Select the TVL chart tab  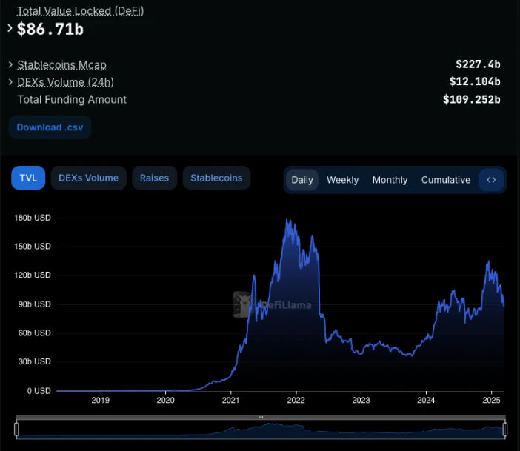pos(28,178)
